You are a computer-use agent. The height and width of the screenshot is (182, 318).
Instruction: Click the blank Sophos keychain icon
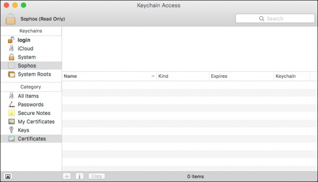[12, 66]
